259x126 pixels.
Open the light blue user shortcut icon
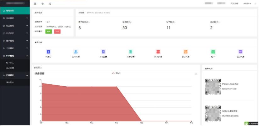[76, 52]
